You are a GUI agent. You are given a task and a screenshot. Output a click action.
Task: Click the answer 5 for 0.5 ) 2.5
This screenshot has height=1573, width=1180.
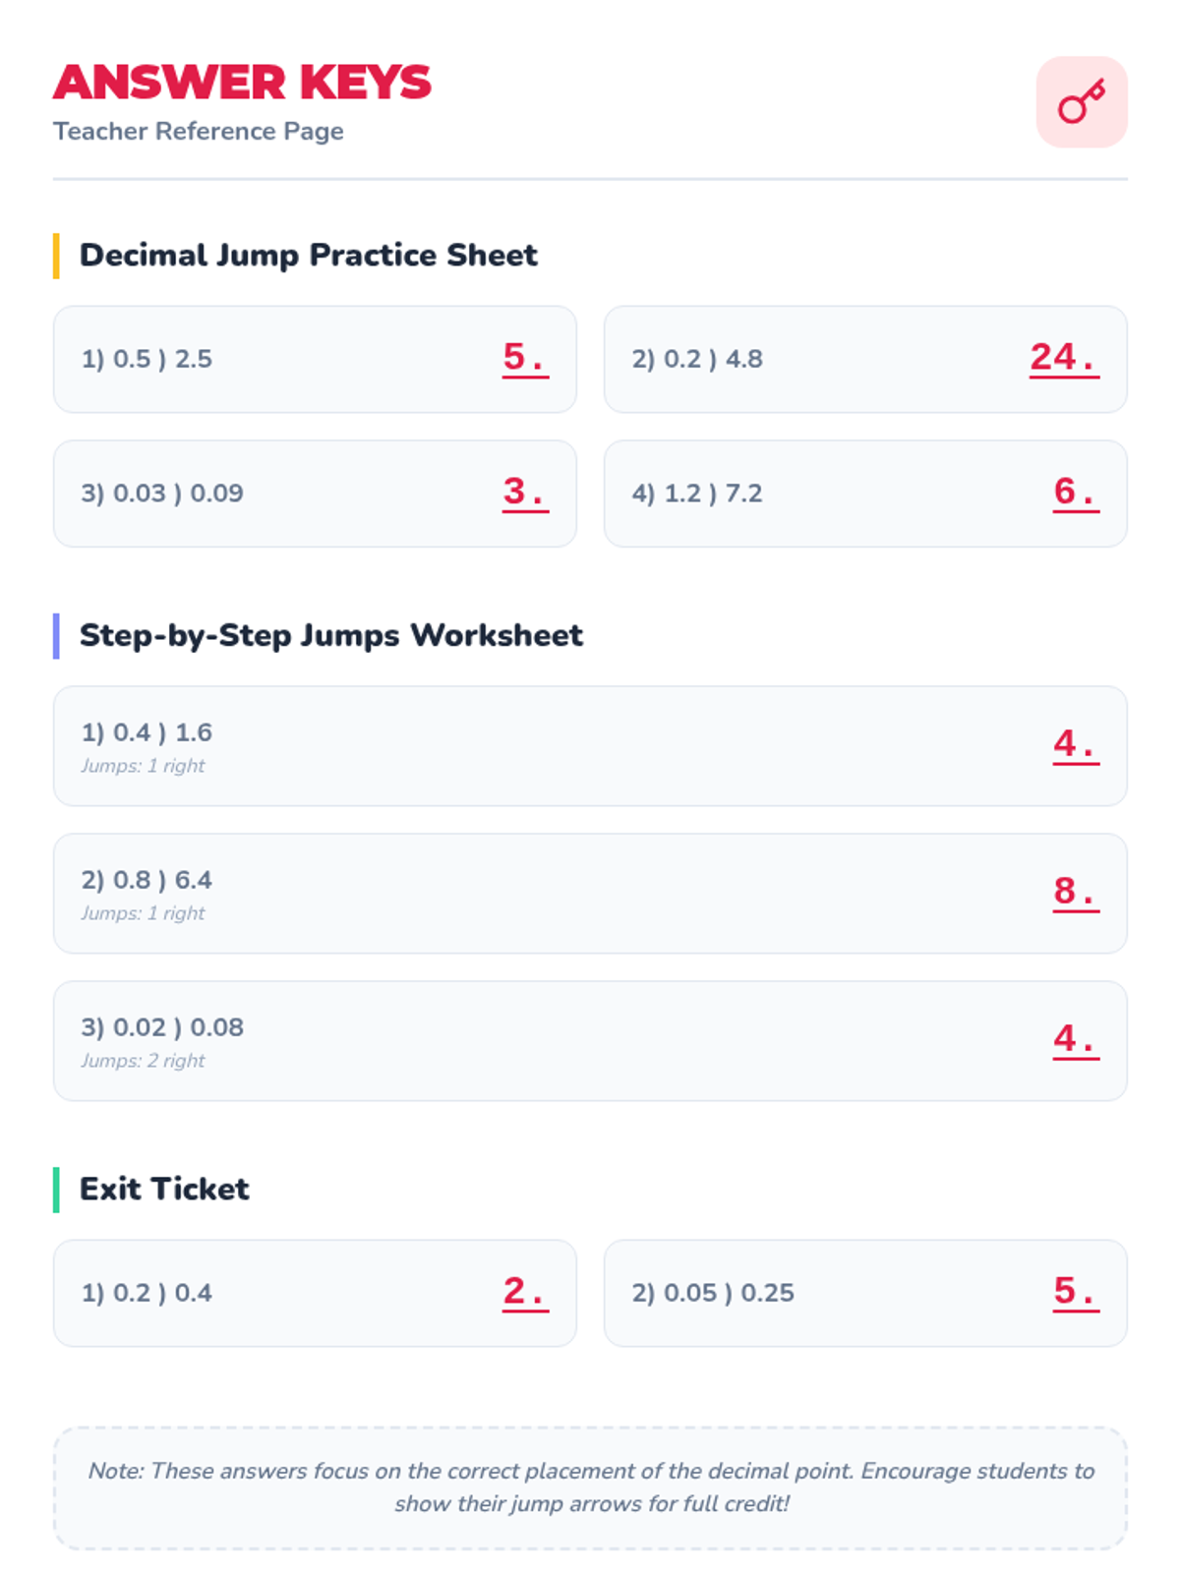(x=524, y=358)
